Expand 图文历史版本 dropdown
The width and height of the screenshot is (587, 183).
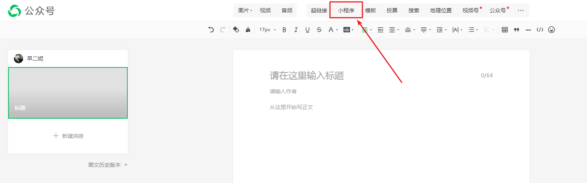click(108, 165)
